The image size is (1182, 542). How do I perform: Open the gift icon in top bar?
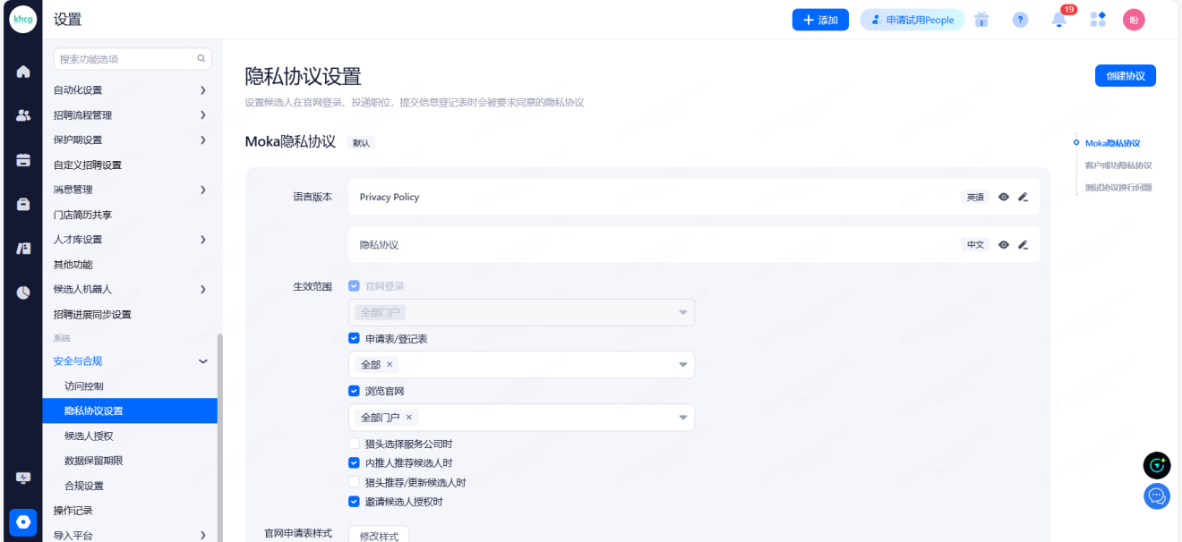(x=981, y=20)
